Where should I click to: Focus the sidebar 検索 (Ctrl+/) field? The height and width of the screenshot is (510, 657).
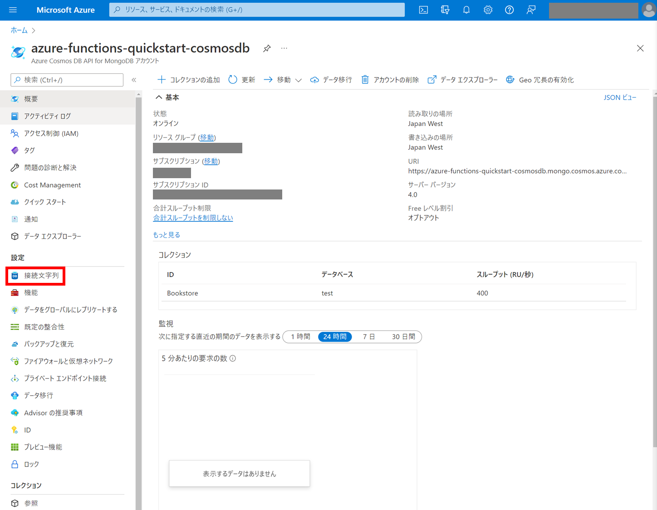[67, 80]
